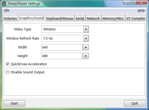Minimize the SheepShaver Settings window
This screenshot has height=110, width=149.
click(126, 2)
